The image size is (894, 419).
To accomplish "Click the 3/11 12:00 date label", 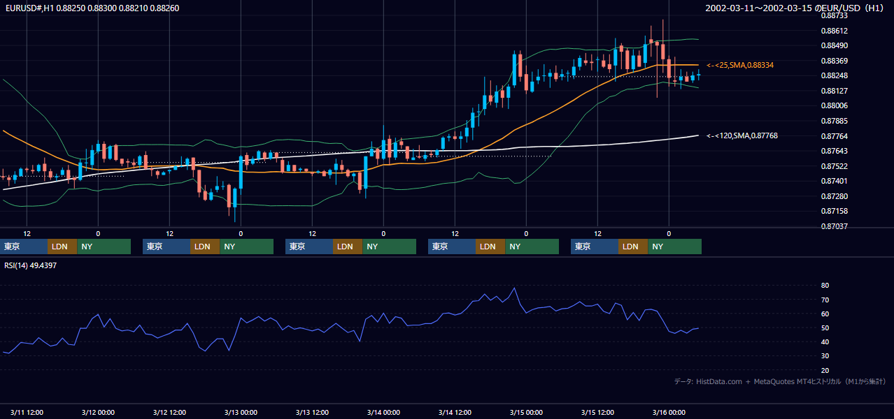I will pos(27,412).
